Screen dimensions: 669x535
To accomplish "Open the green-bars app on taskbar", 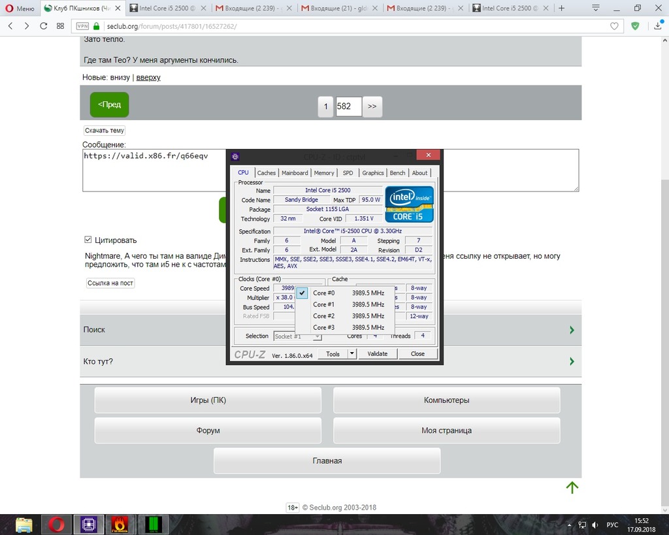I will (x=153, y=525).
